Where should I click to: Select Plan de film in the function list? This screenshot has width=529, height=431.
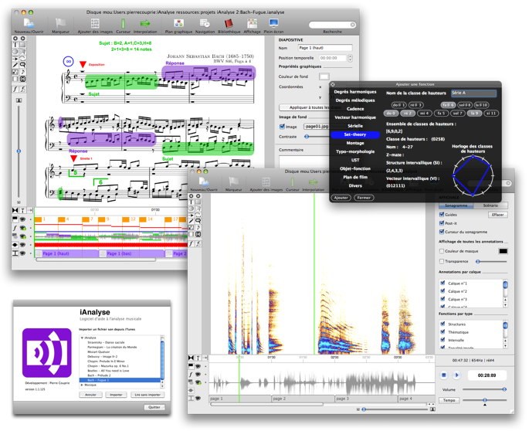point(355,177)
